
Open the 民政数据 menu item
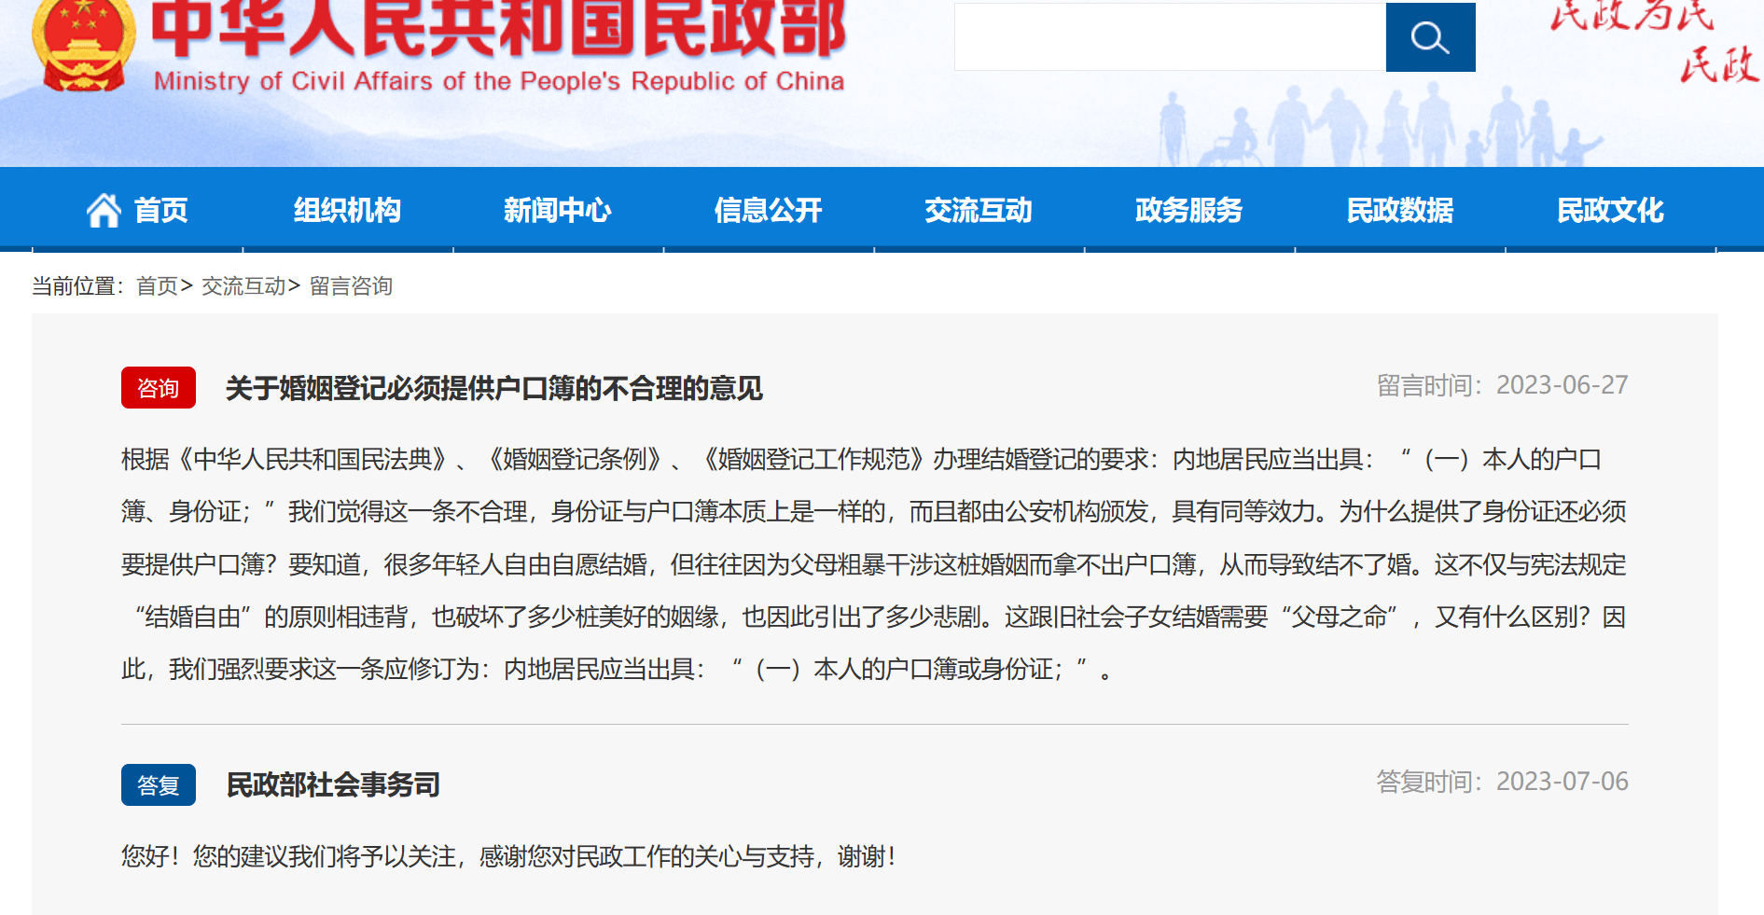pyautogui.click(x=1400, y=211)
